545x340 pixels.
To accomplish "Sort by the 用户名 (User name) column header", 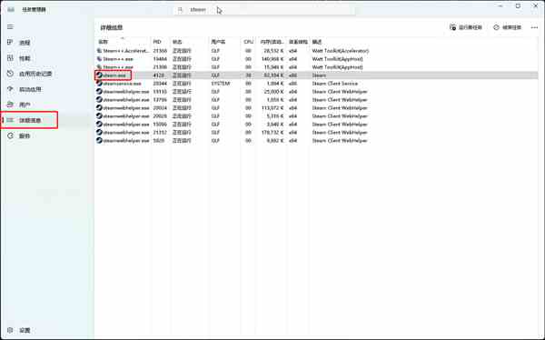I will 224,42.
